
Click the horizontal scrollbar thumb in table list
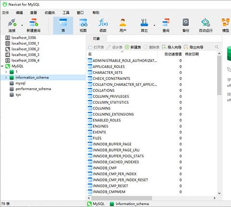click(x=122, y=198)
